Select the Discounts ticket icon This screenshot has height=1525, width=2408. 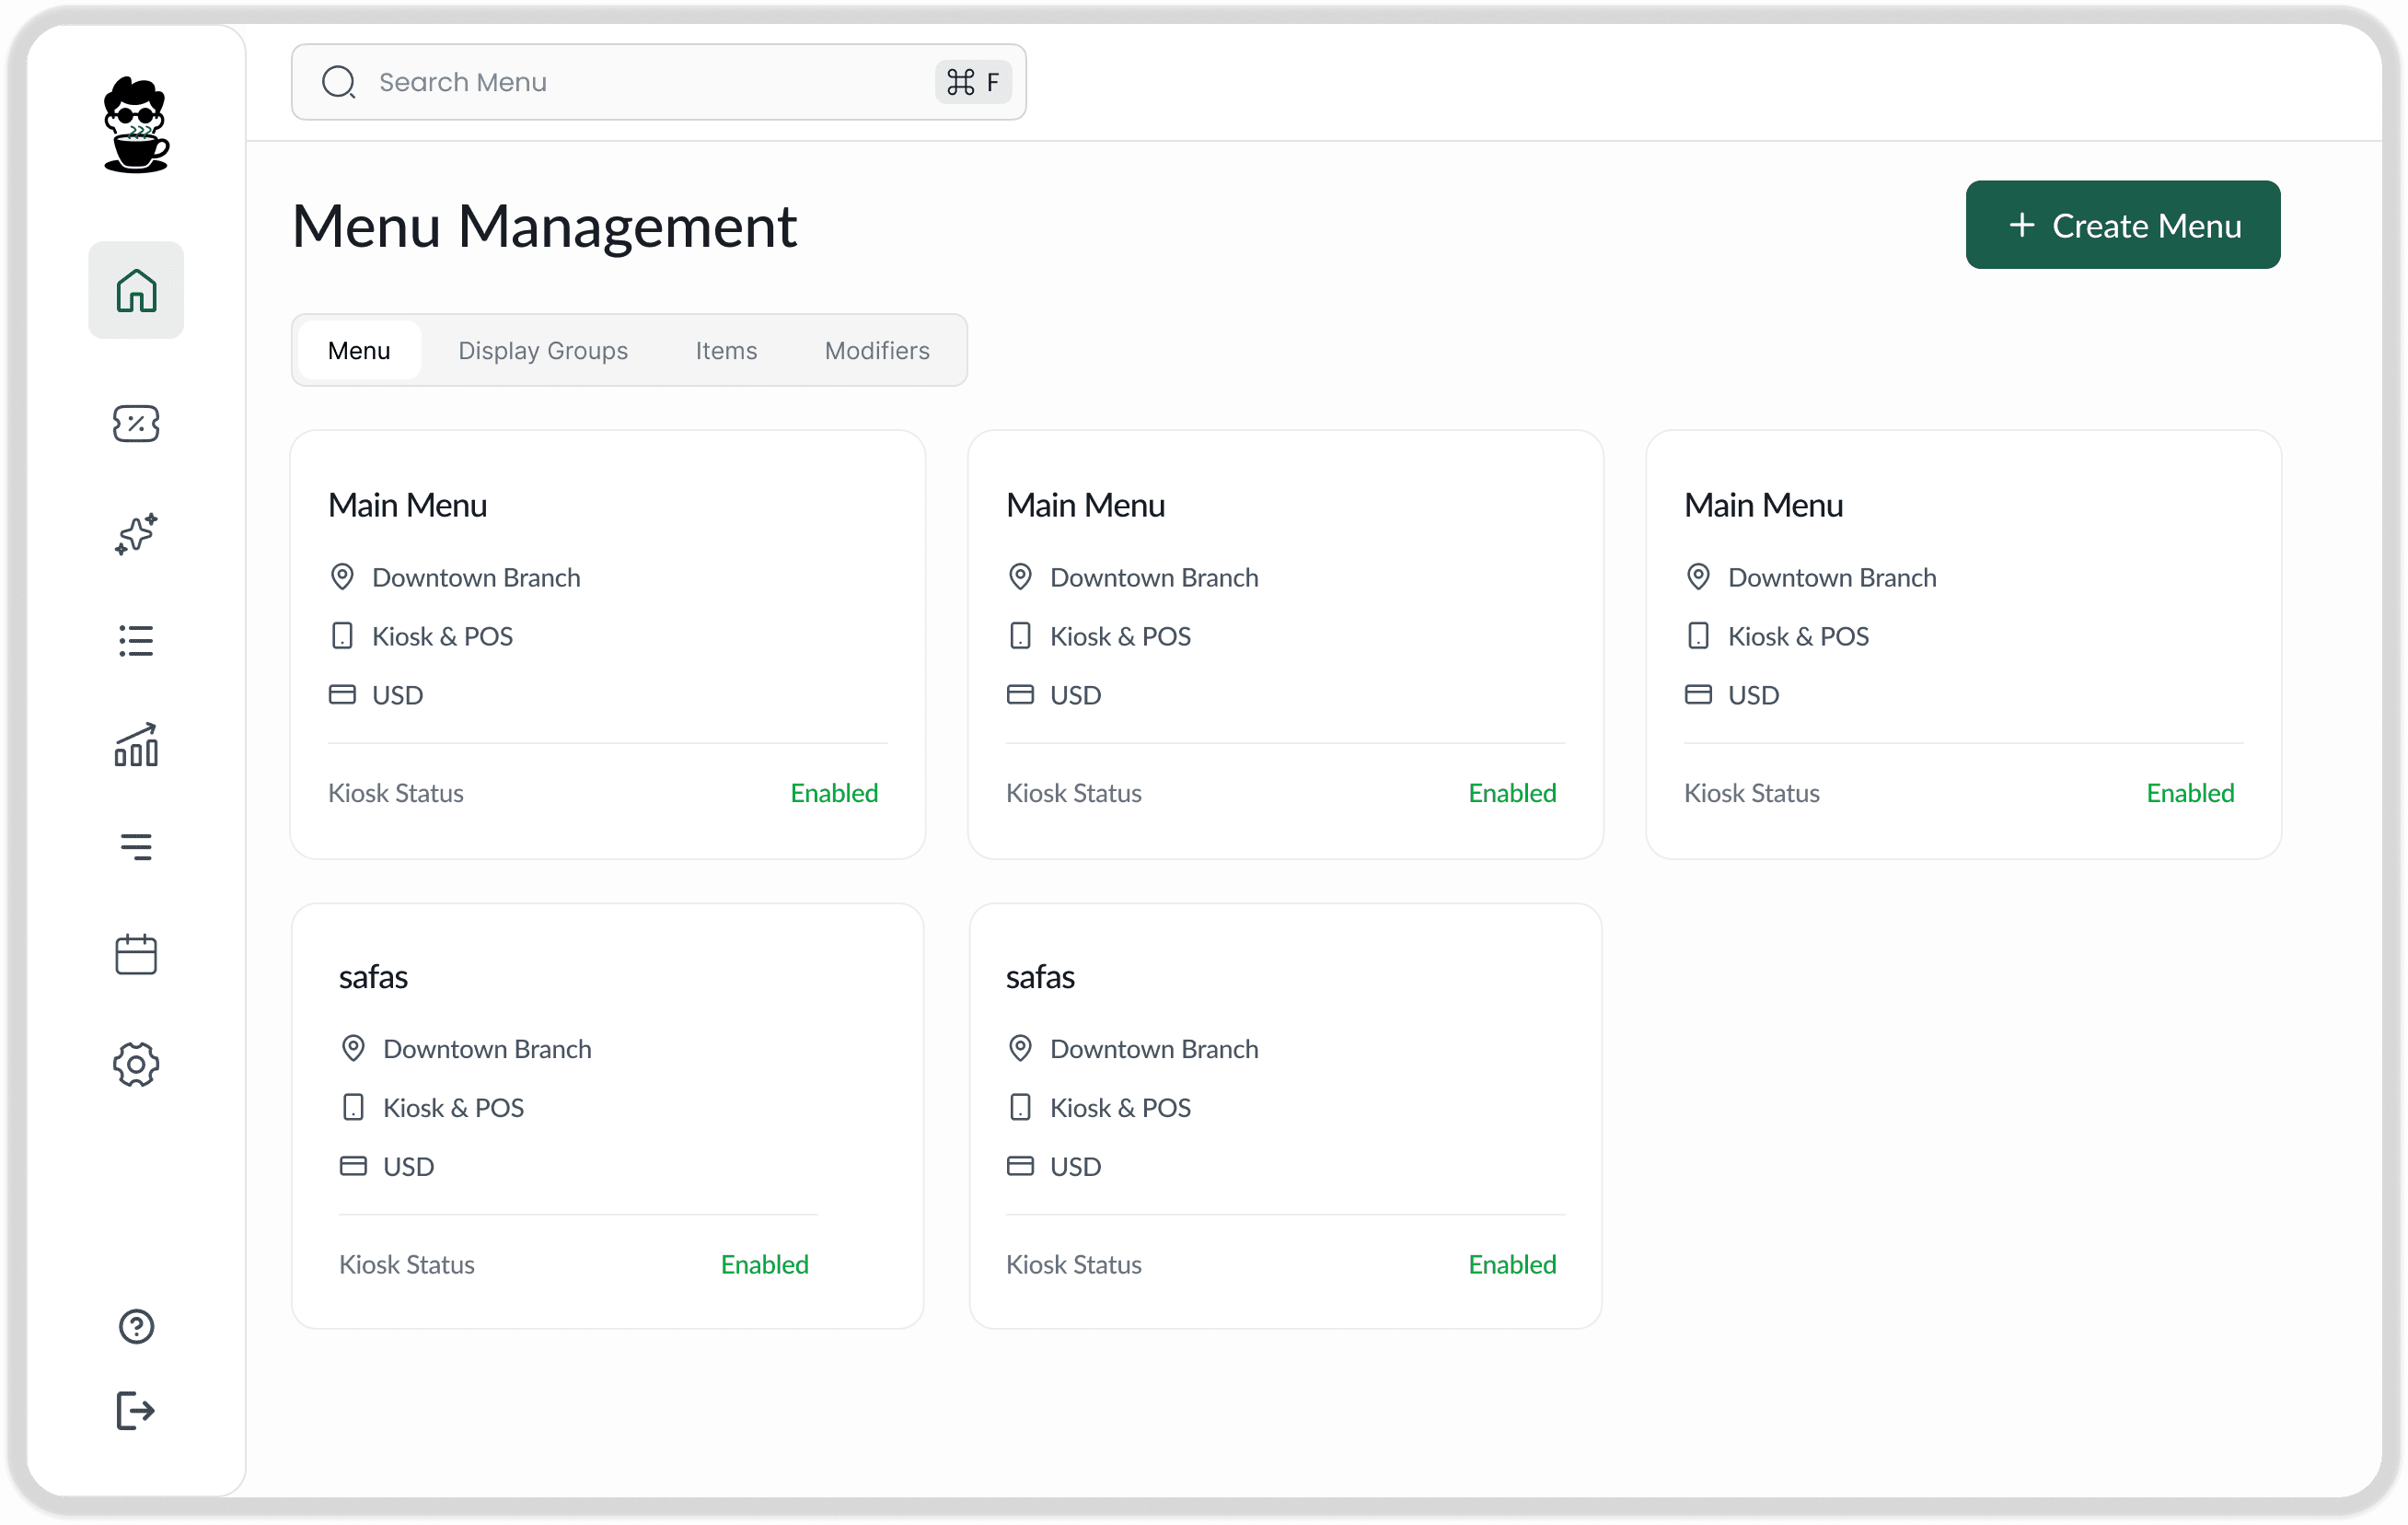136,425
